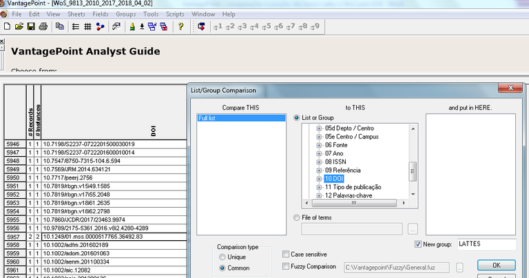Expand the 09 Referência tree node

[x=319, y=171]
